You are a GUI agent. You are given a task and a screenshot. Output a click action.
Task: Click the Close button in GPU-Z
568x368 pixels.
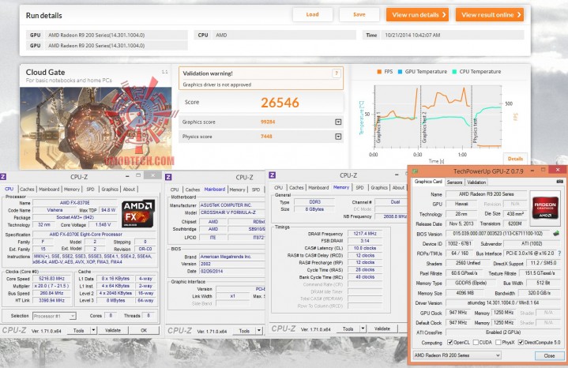(549, 355)
